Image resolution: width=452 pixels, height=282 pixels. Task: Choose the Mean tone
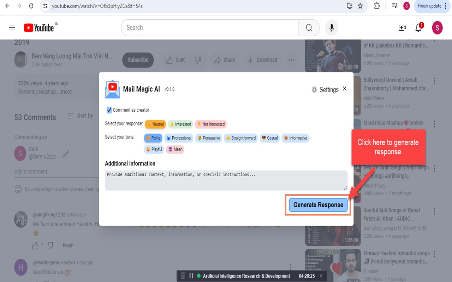pos(175,149)
